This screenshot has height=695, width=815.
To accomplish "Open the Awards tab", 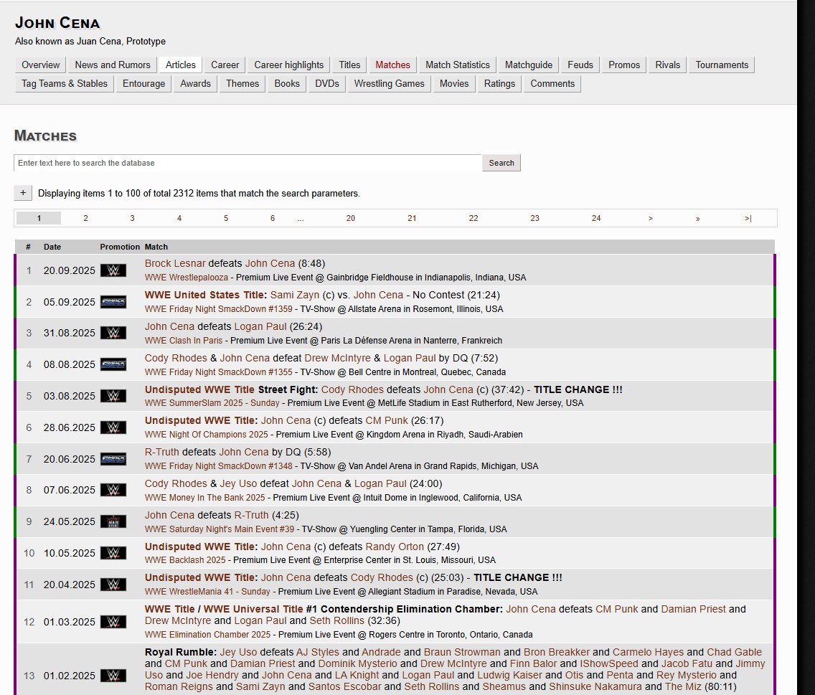I will (195, 84).
